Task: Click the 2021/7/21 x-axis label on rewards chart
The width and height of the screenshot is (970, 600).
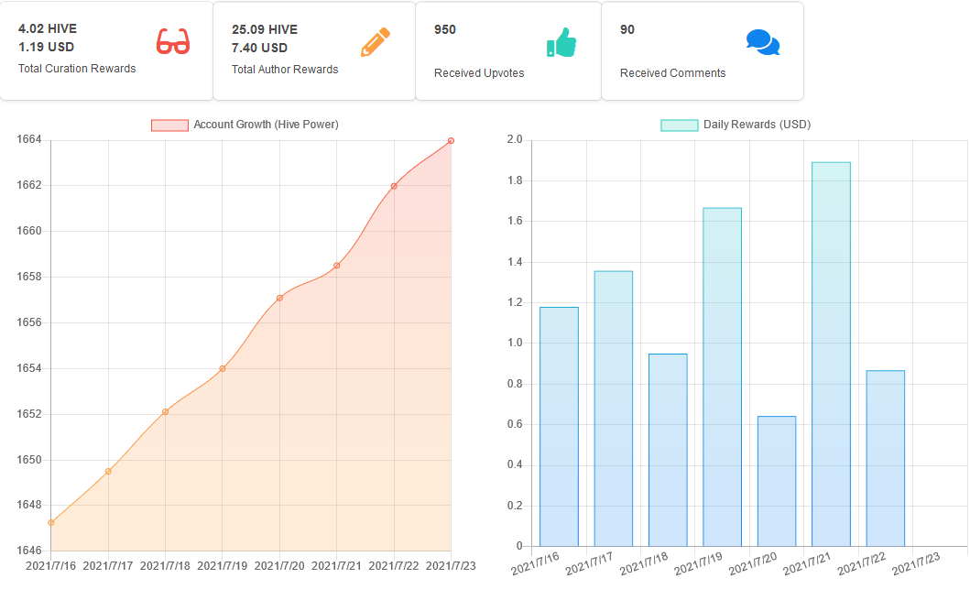Action: click(807, 563)
